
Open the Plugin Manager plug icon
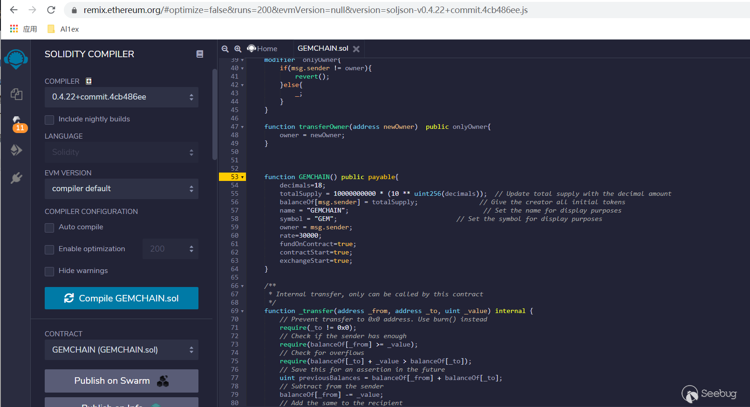(x=16, y=178)
